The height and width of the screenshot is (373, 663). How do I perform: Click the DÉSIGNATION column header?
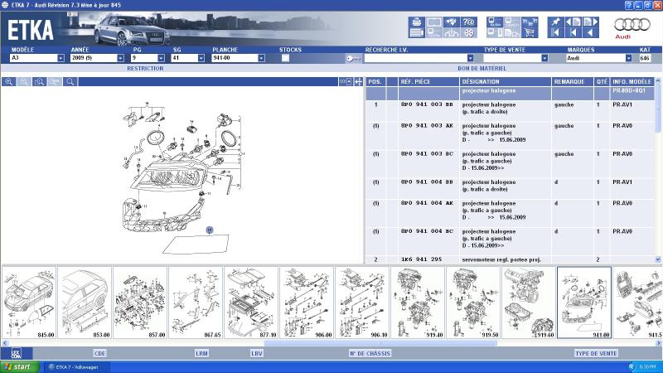[506, 81]
